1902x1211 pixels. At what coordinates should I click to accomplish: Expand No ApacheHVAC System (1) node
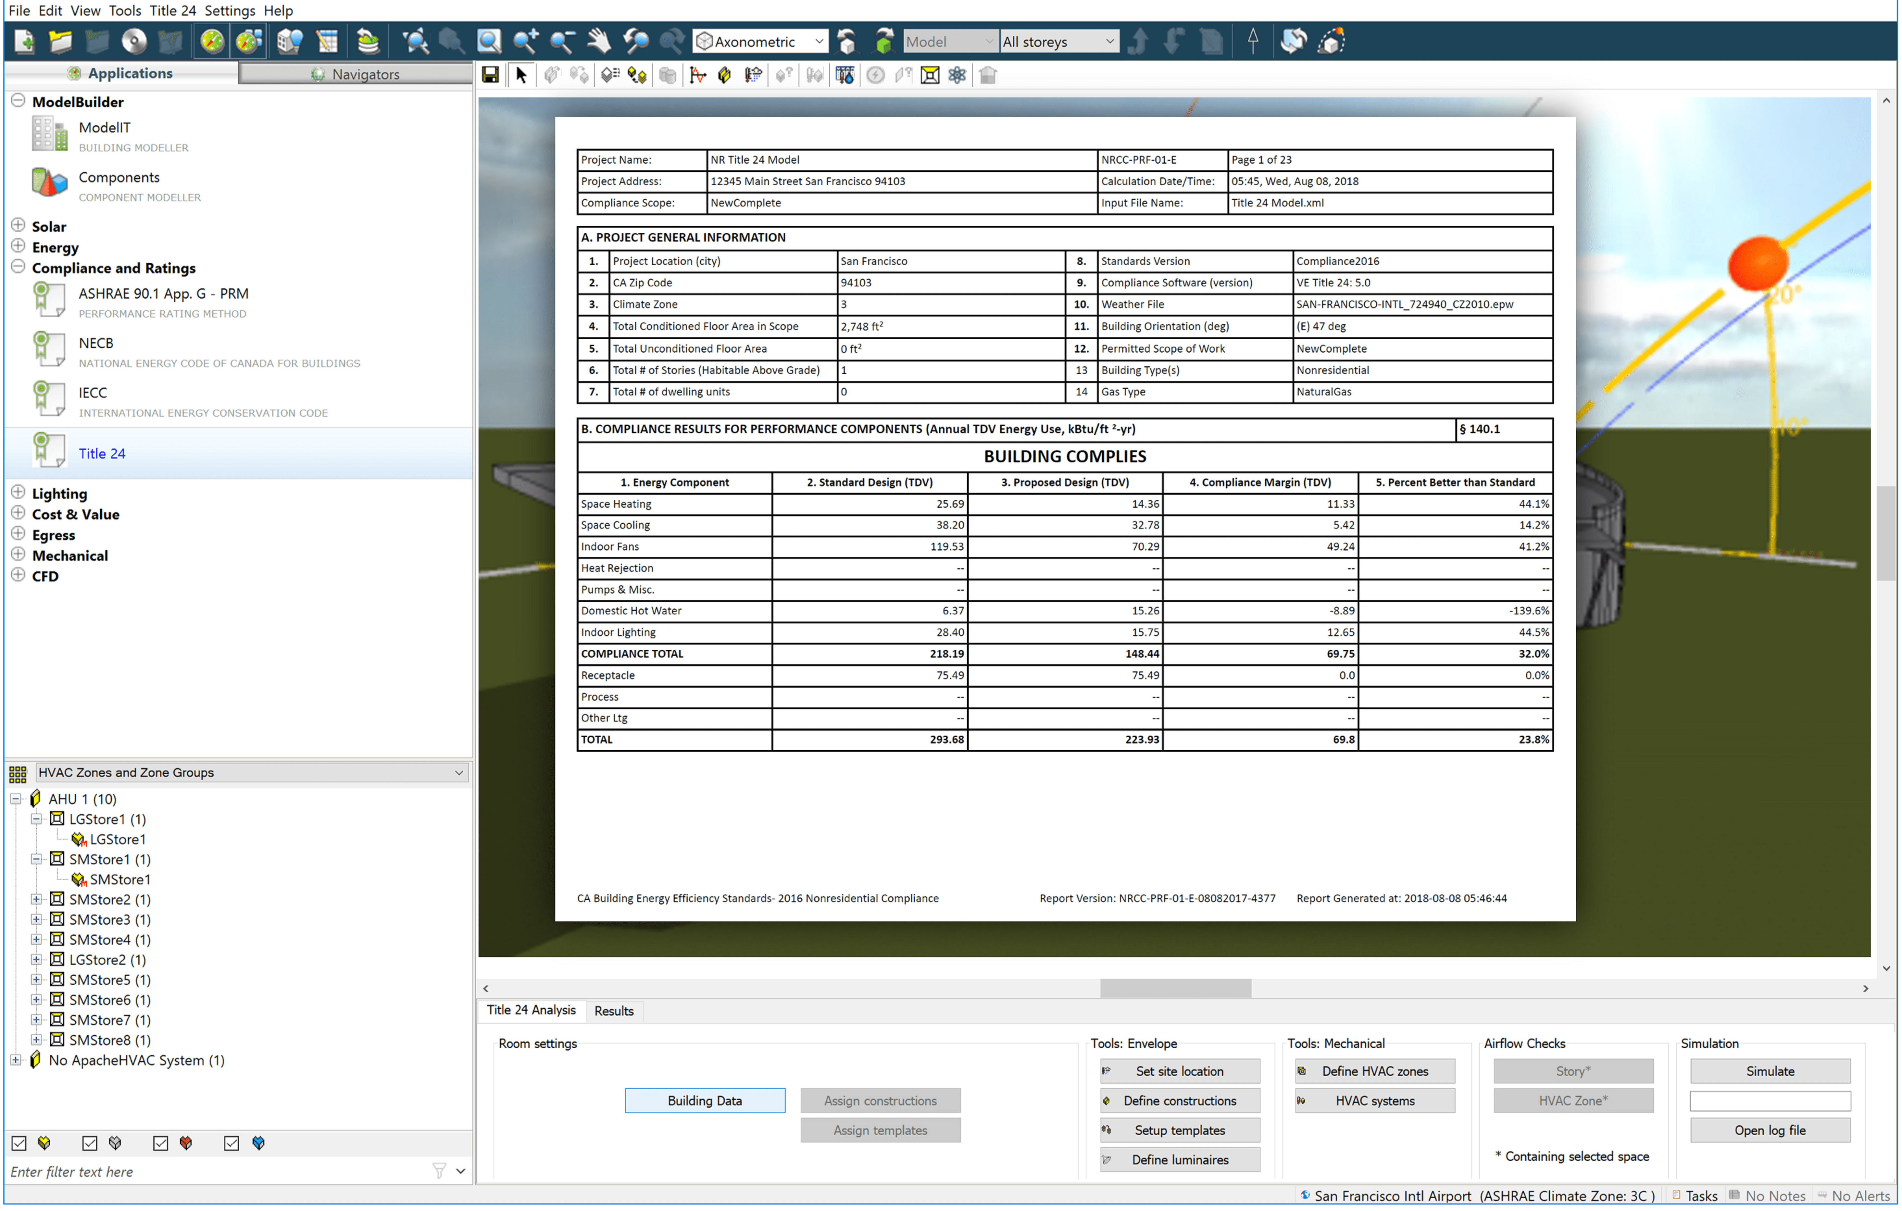point(16,1060)
